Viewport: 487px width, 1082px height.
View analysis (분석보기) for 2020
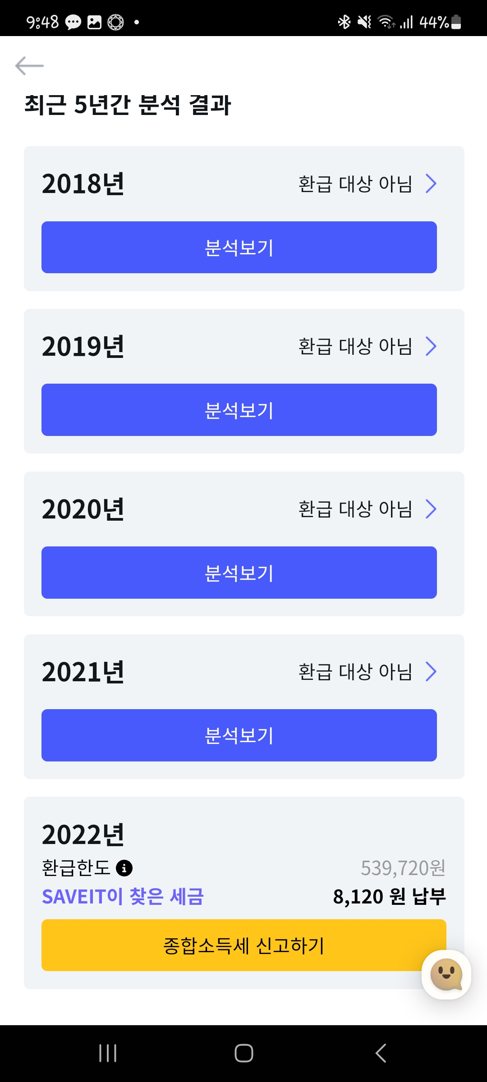pyautogui.click(x=239, y=573)
